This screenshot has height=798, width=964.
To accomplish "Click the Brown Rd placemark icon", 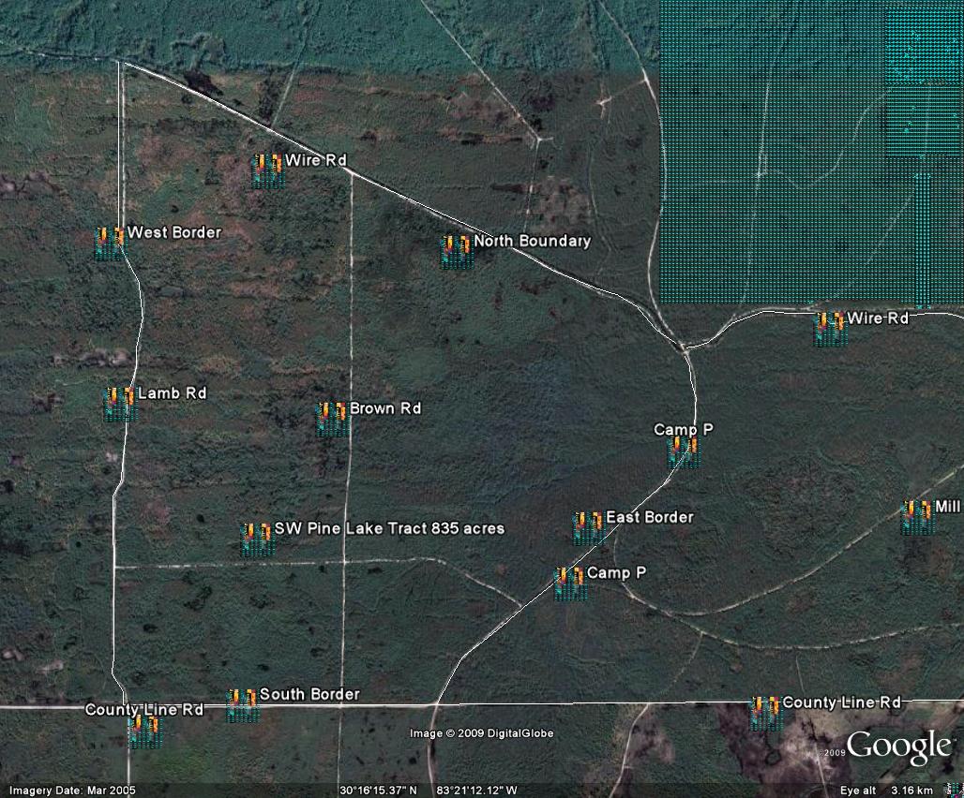I will coord(332,419).
